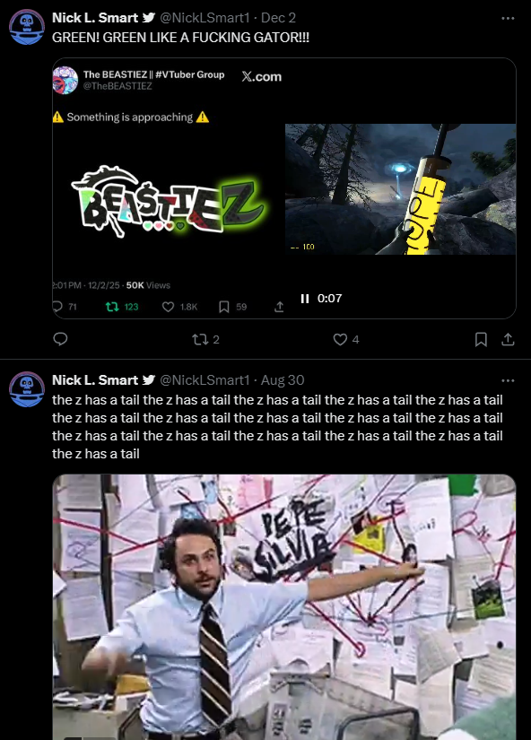Open the Pepe Silvia conspiracy GIF image
Viewport: 531px width, 740px height.
(284, 607)
